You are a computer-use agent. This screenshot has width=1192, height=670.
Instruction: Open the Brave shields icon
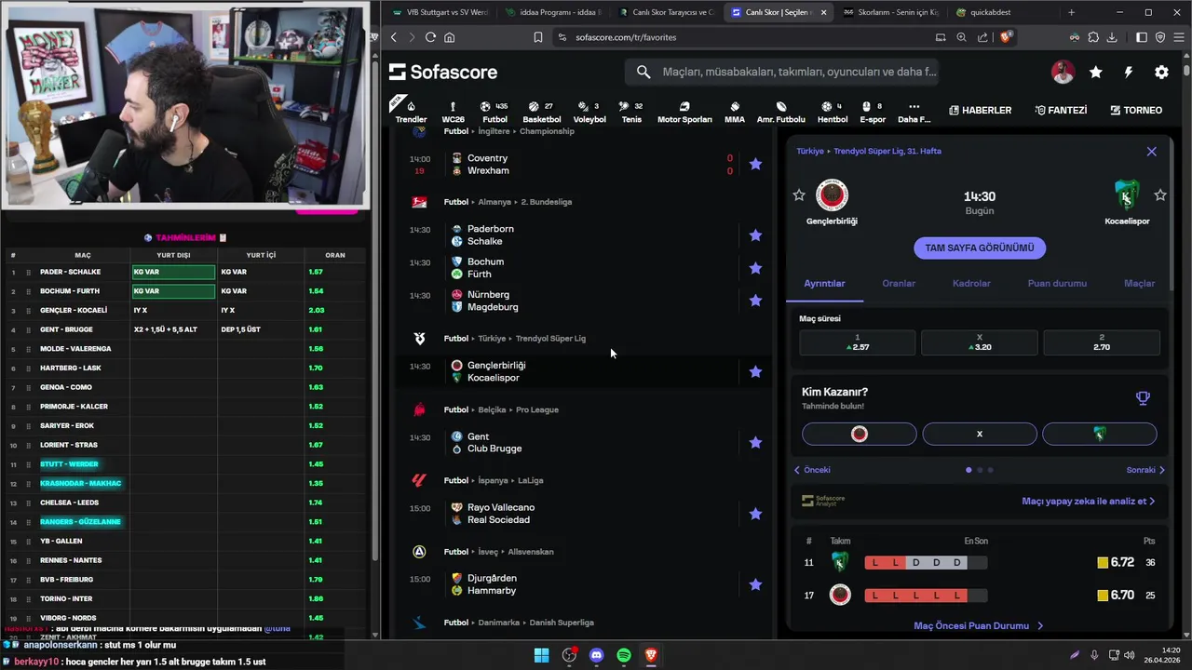(1006, 37)
